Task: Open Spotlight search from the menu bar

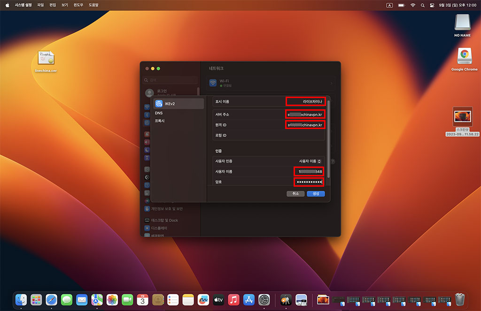Action: coord(423,5)
